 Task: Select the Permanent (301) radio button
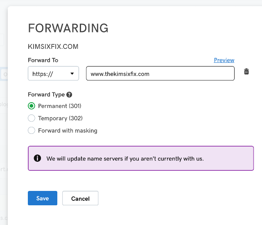(x=32, y=106)
